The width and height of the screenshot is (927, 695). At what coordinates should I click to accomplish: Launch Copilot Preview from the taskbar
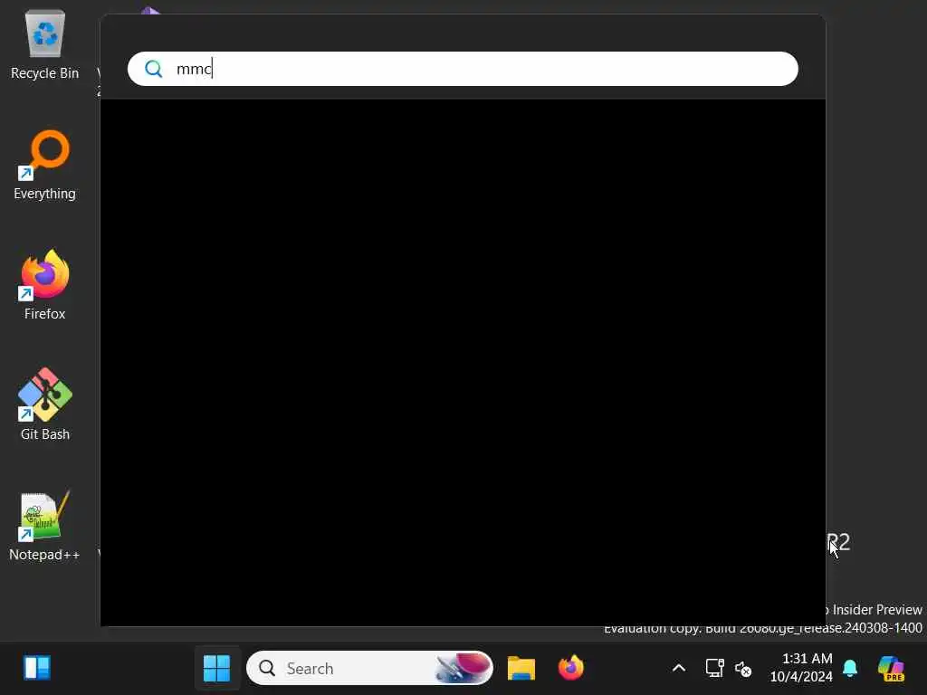(x=891, y=669)
